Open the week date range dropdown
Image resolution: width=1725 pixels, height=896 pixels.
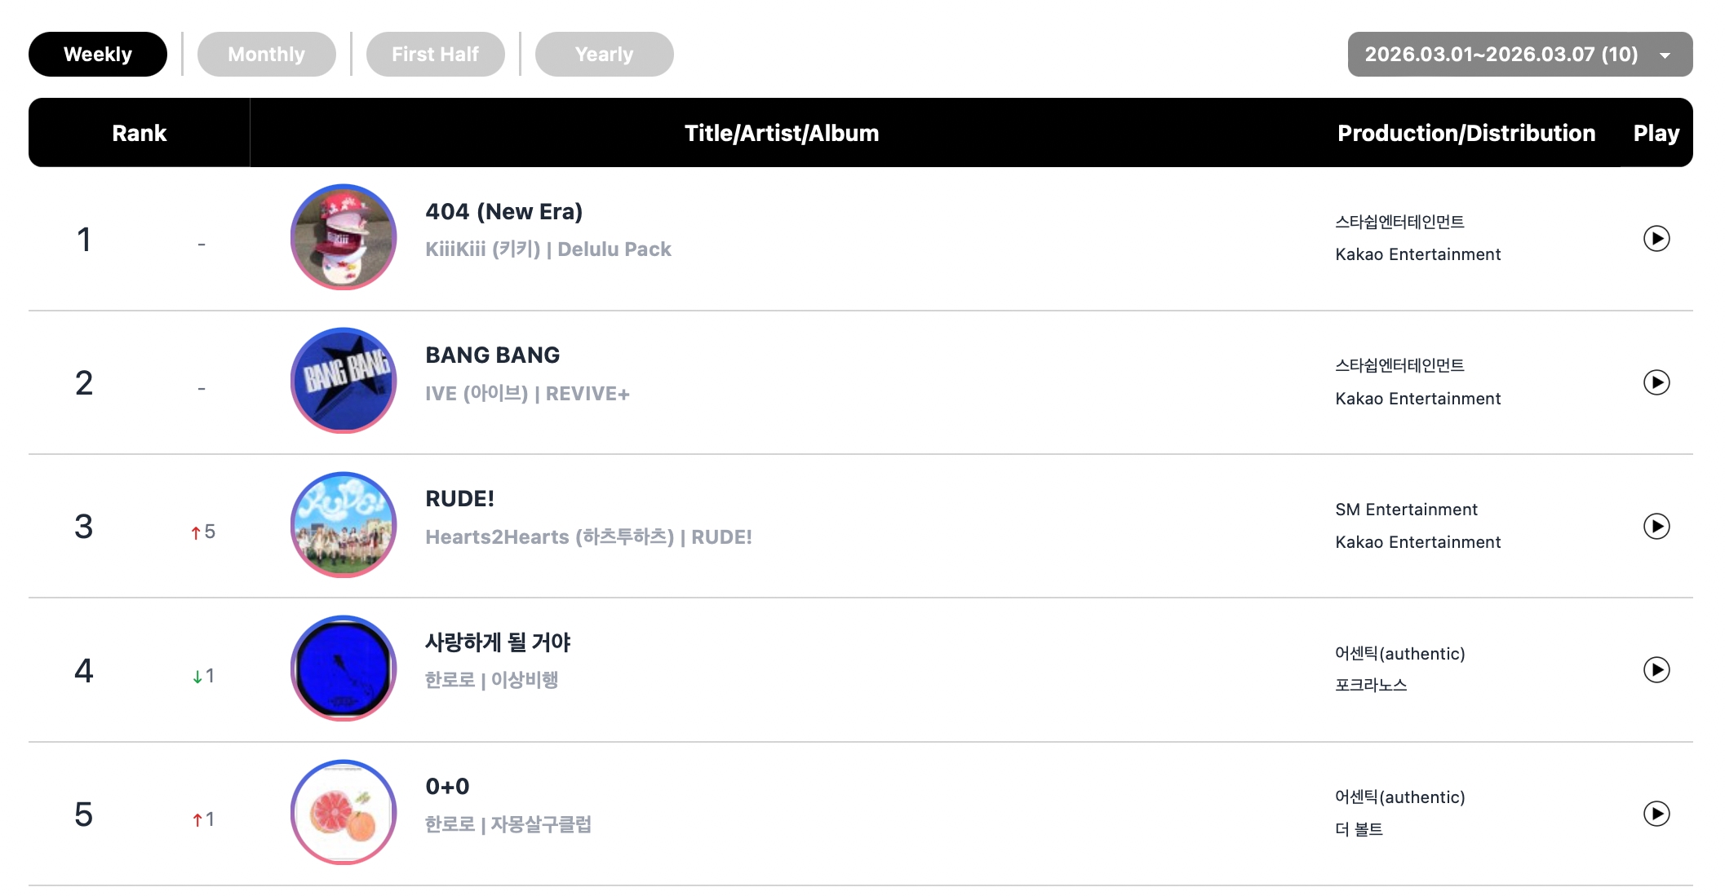click(x=1519, y=55)
